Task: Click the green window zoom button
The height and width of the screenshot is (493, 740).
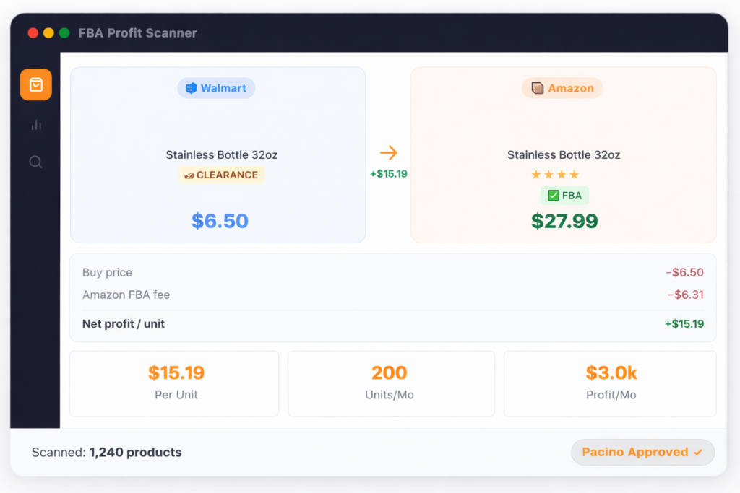Action: pos(64,33)
